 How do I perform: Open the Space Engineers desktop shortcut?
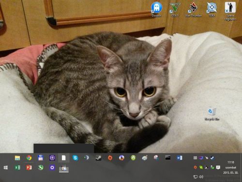coord(230,11)
